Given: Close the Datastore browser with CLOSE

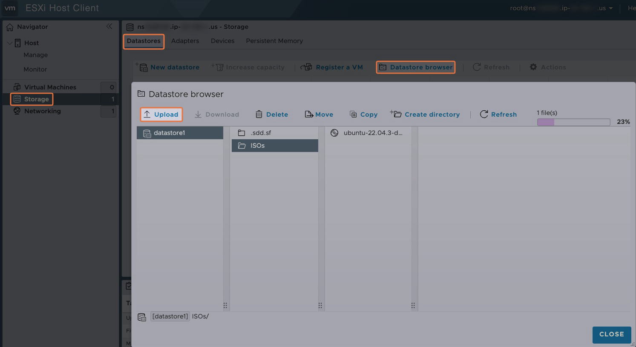Looking at the screenshot, I should pyautogui.click(x=612, y=335).
